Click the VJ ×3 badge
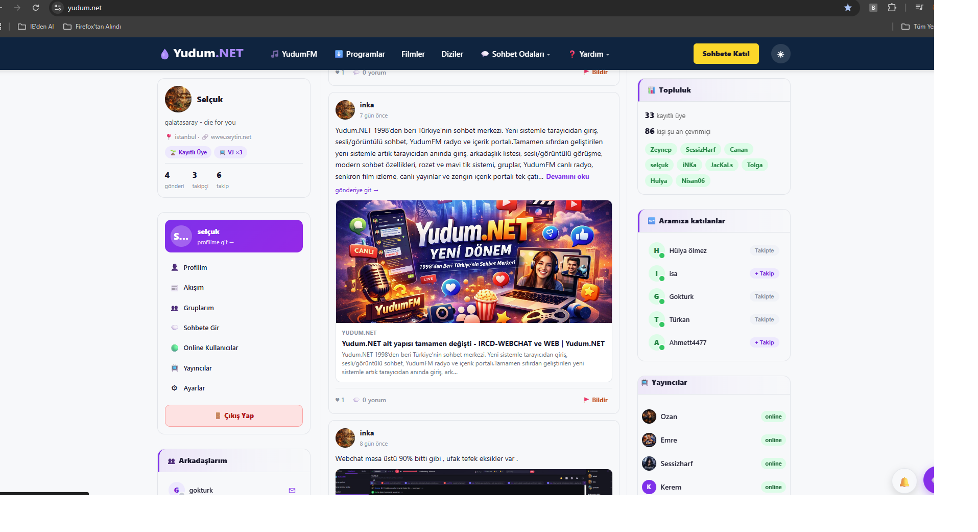This screenshot has width=978, height=532. [231, 152]
